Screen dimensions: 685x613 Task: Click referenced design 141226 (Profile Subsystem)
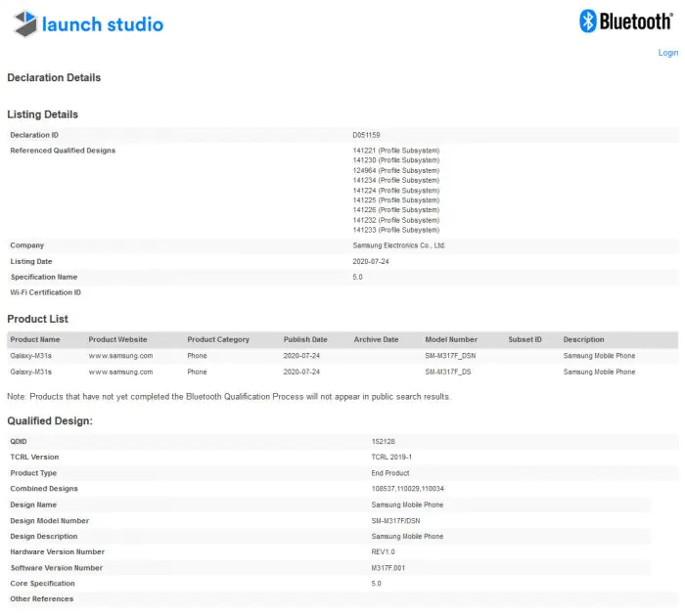[395, 210]
